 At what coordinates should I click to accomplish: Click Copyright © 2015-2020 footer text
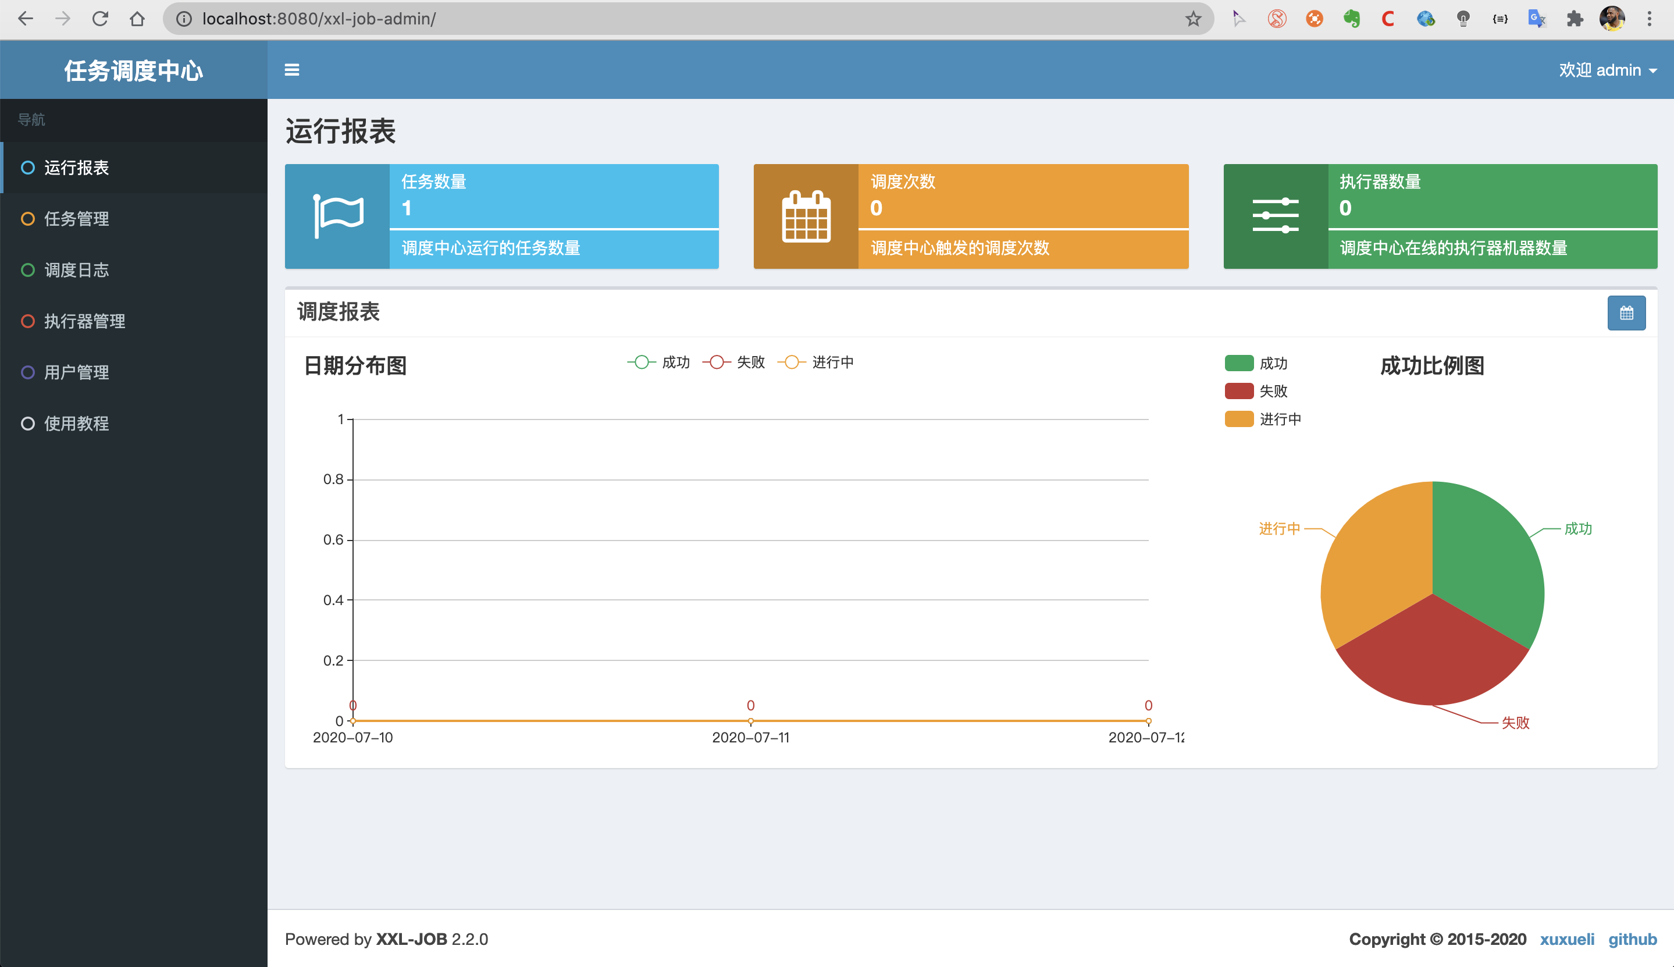(x=1438, y=939)
